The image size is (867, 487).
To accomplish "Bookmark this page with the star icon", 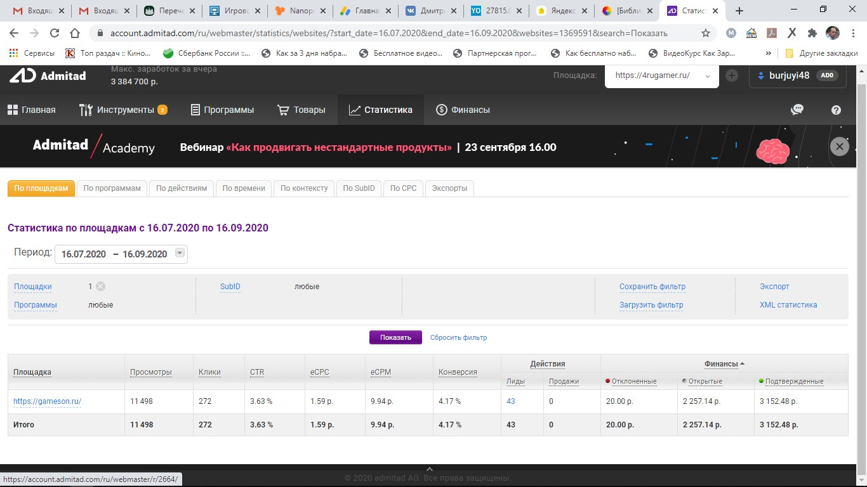I will coord(706,33).
